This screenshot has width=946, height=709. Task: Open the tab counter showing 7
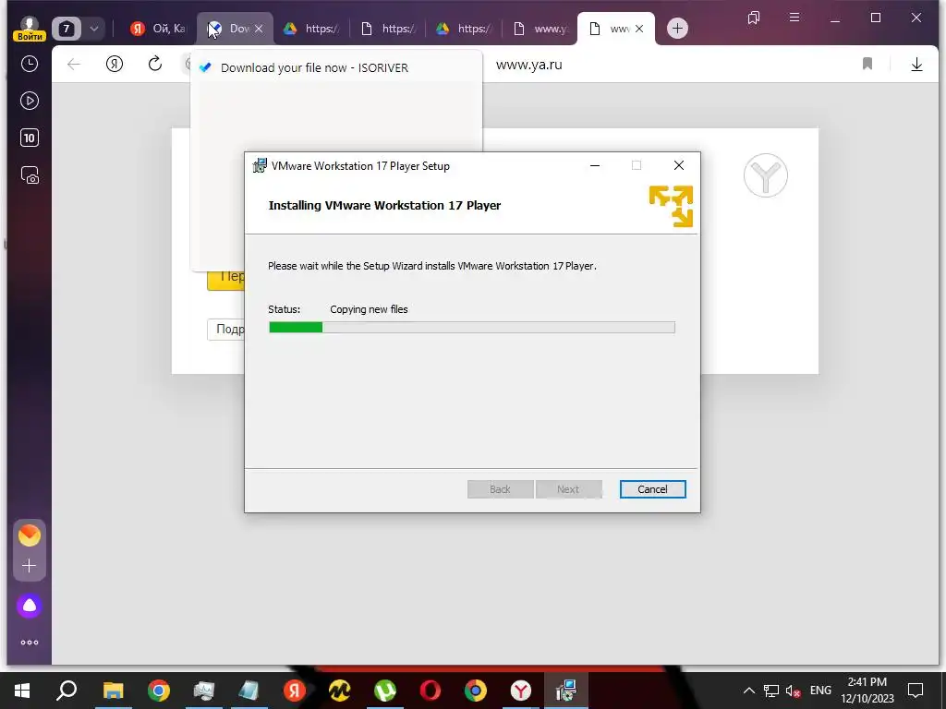pyautogui.click(x=67, y=29)
